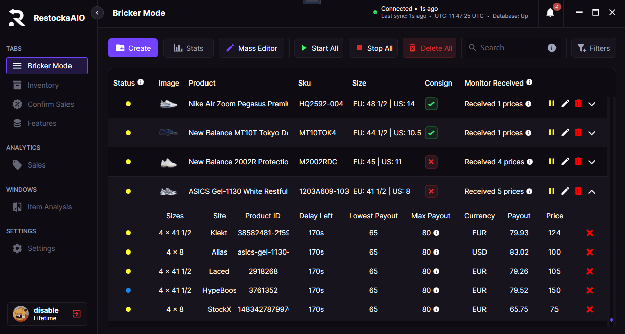Screen dimensions: 625x334
Task: Go to the Inventory tab
Action: coord(47,85)
